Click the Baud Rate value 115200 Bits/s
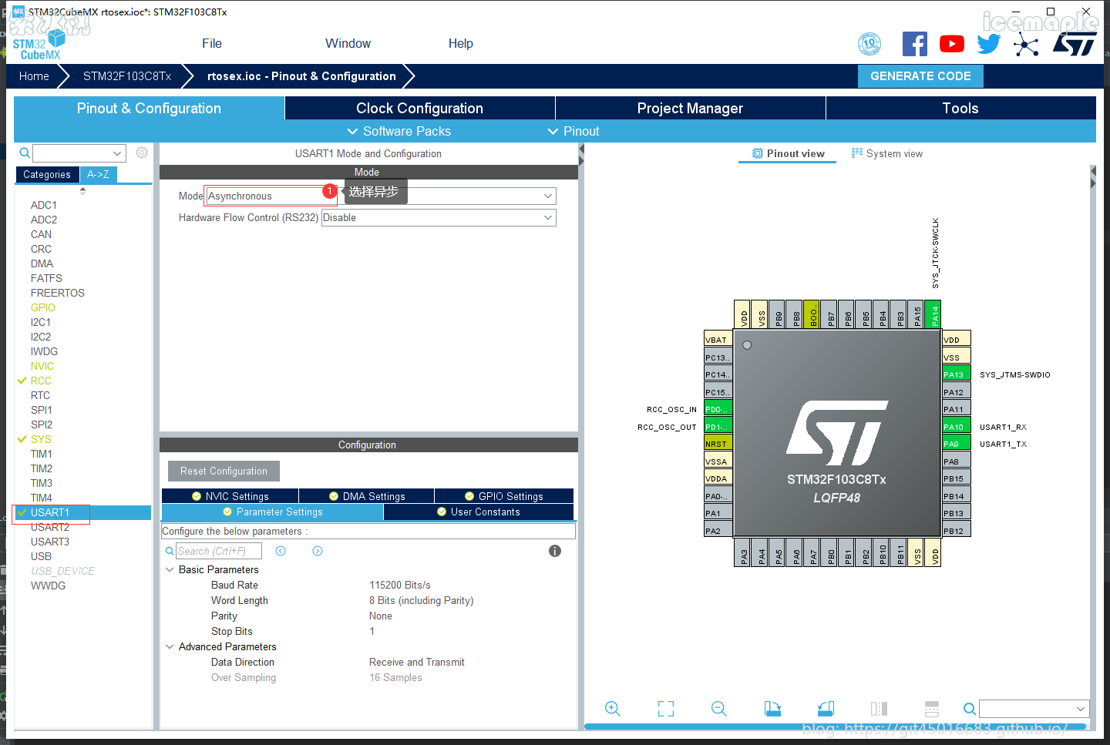Image resolution: width=1110 pixels, height=745 pixels. (400, 585)
